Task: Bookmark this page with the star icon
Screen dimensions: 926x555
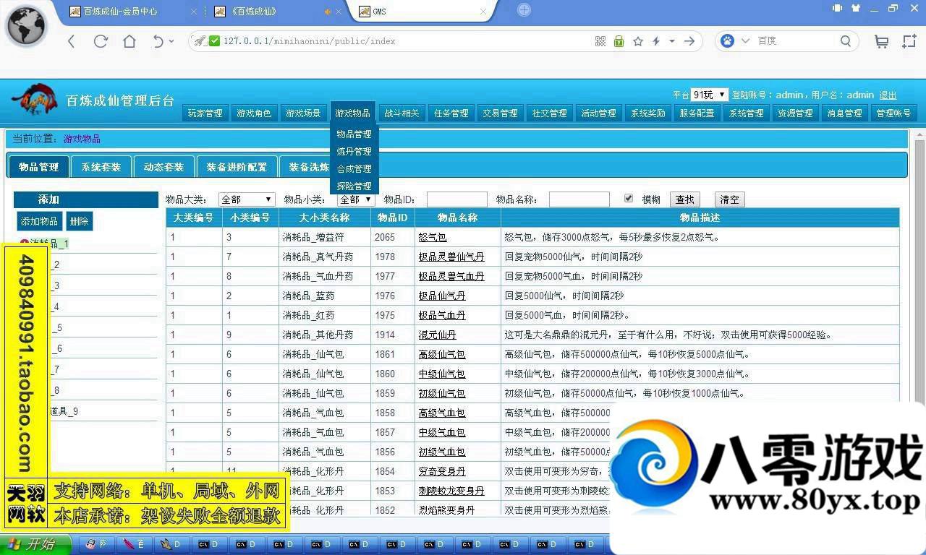Action: 638,41
